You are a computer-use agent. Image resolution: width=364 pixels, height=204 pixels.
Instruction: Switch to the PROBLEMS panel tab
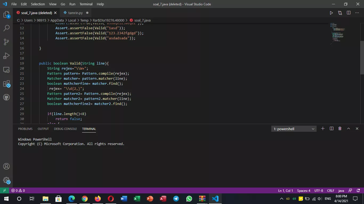pos(25,129)
